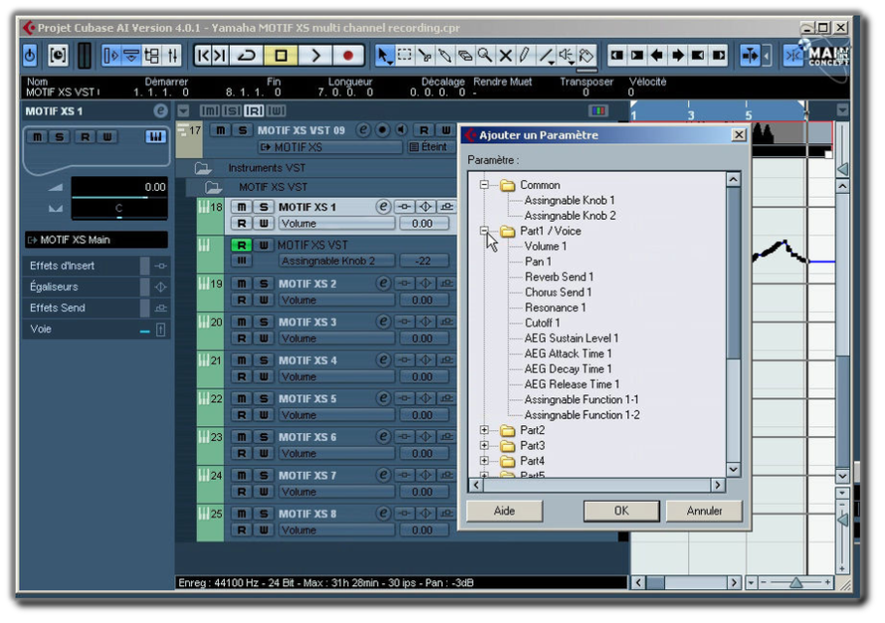Mute the MOTIF XS 2 track
The height and width of the screenshot is (623, 885).
pos(242,283)
